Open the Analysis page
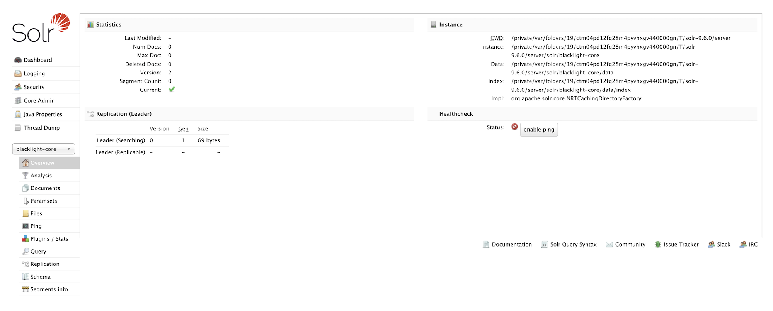The image size is (773, 311). (x=41, y=176)
